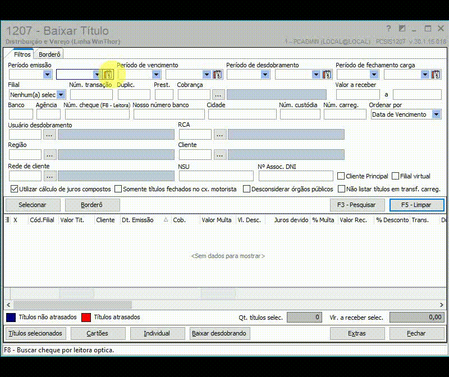Click the scroll right arrow of grid
449x377 pixels.
442,305
